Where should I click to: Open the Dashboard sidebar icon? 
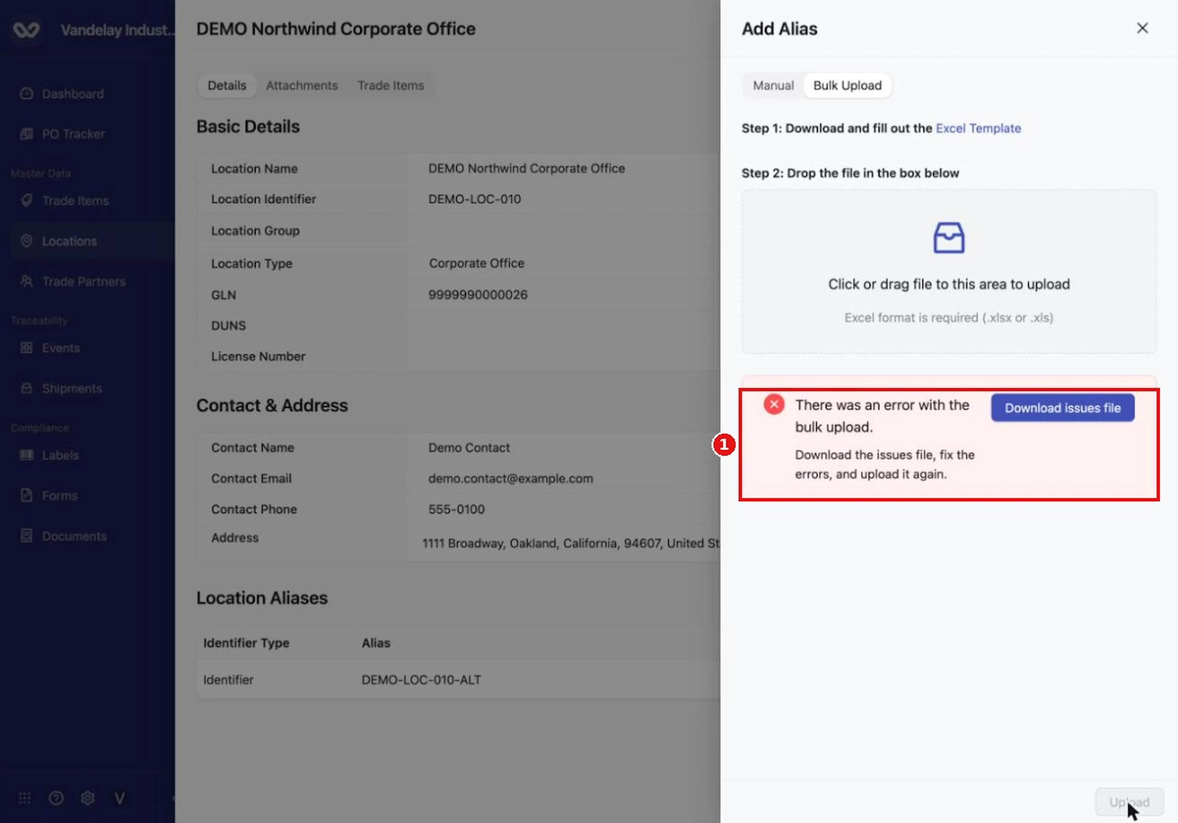[x=26, y=93]
